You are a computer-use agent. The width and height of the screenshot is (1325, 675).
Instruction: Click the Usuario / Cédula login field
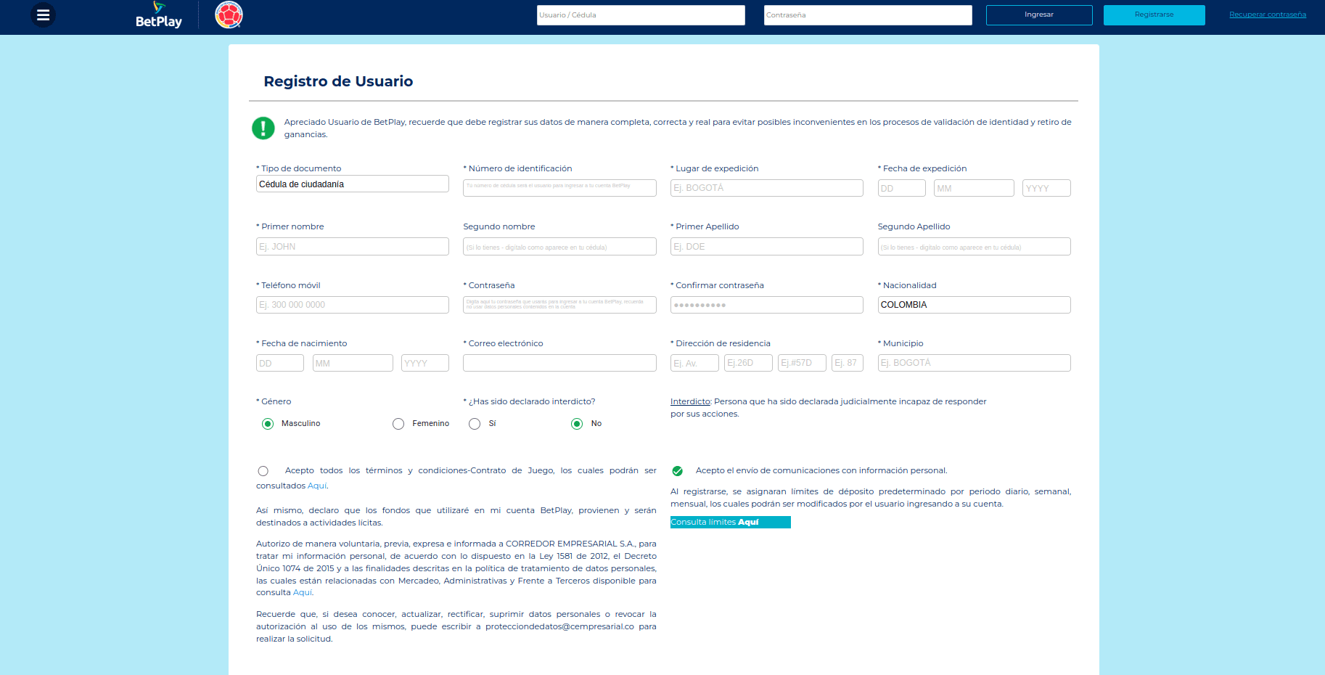point(640,15)
